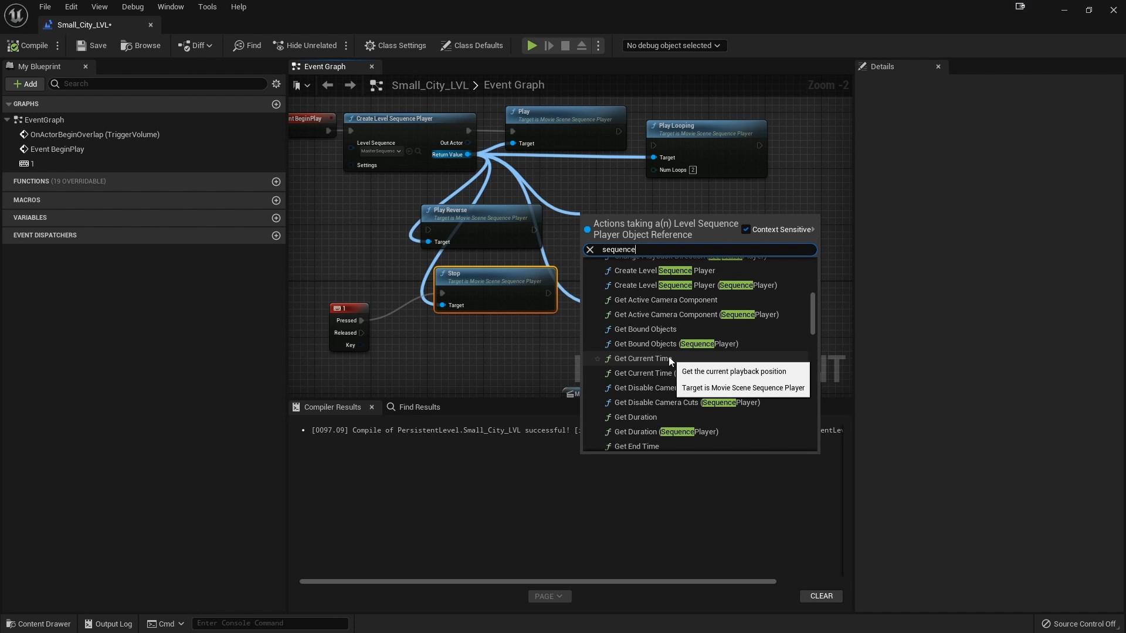Select Get Active Camera Component action
The image size is (1126, 633).
point(666,300)
